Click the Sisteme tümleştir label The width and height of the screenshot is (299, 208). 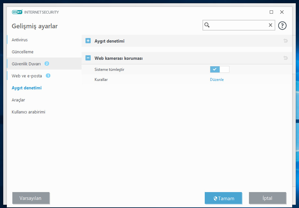click(109, 70)
